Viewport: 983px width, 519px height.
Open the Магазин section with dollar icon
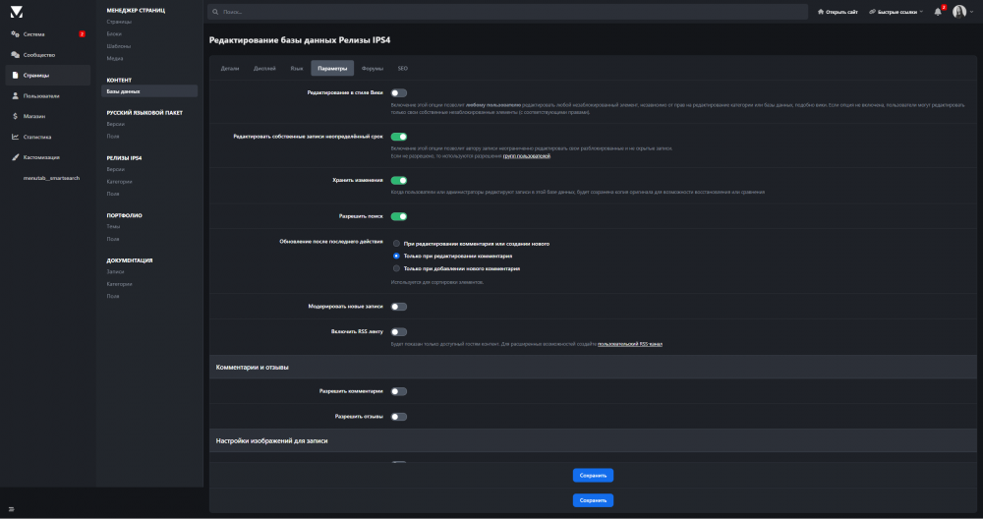click(x=35, y=117)
